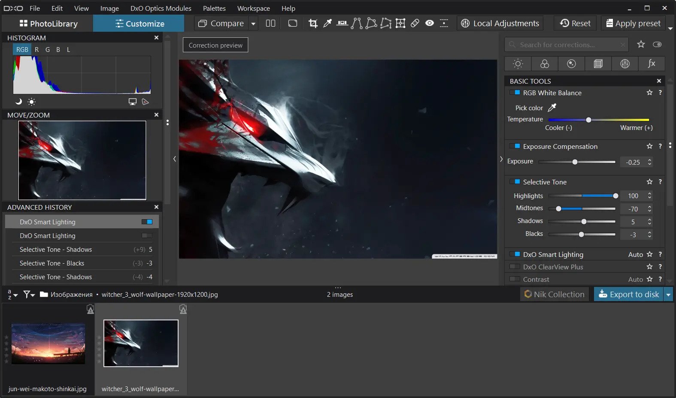Select the Crop tool
The width and height of the screenshot is (676, 398).
313,23
